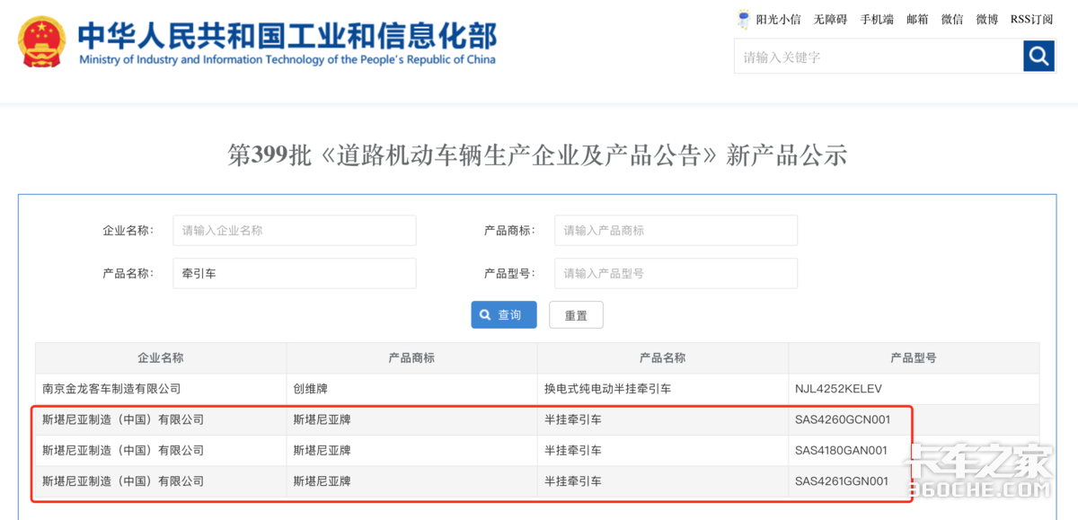Screen dimensions: 1078x520
Task: Open the 微博 link in header
Action: click(987, 20)
